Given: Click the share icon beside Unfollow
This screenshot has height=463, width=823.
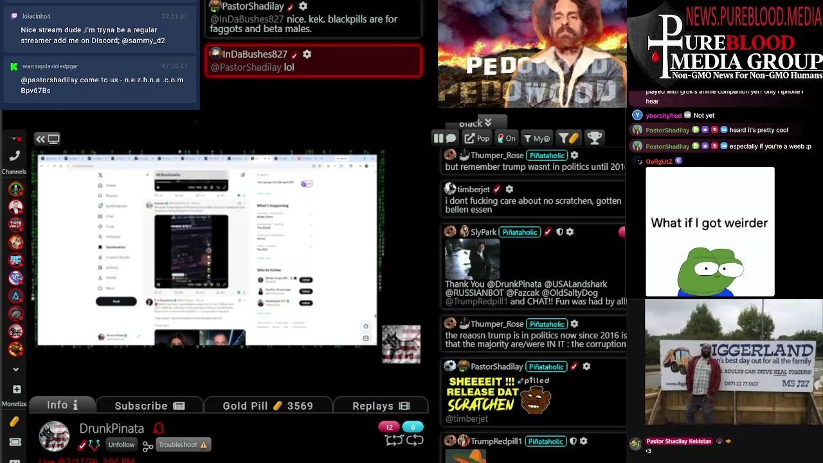Looking at the screenshot, I should [x=148, y=446].
